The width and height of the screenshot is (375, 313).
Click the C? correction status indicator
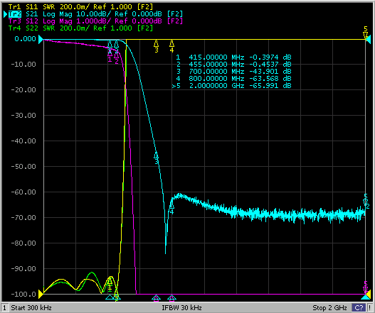(x=359, y=307)
